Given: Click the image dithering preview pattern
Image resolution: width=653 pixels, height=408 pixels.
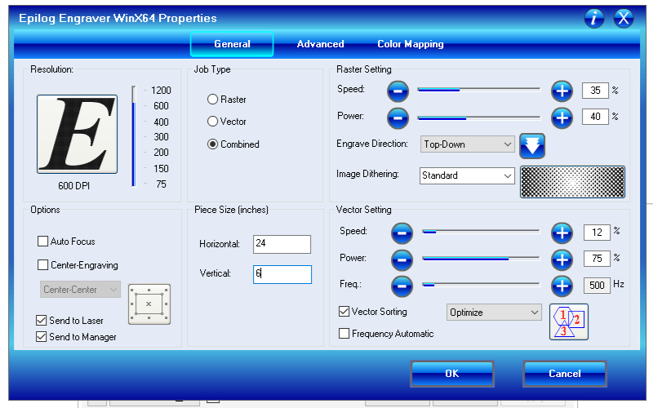Looking at the screenshot, I should tap(573, 182).
